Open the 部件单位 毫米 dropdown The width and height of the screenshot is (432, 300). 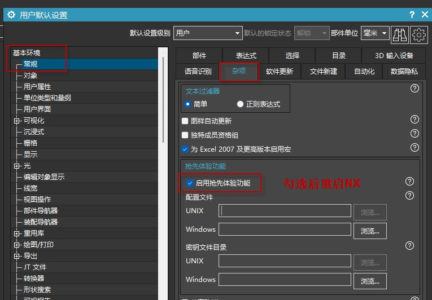375,33
